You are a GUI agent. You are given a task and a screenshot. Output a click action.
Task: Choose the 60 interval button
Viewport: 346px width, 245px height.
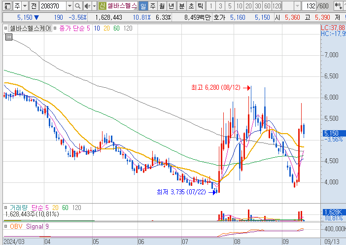[x=267, y=6]
